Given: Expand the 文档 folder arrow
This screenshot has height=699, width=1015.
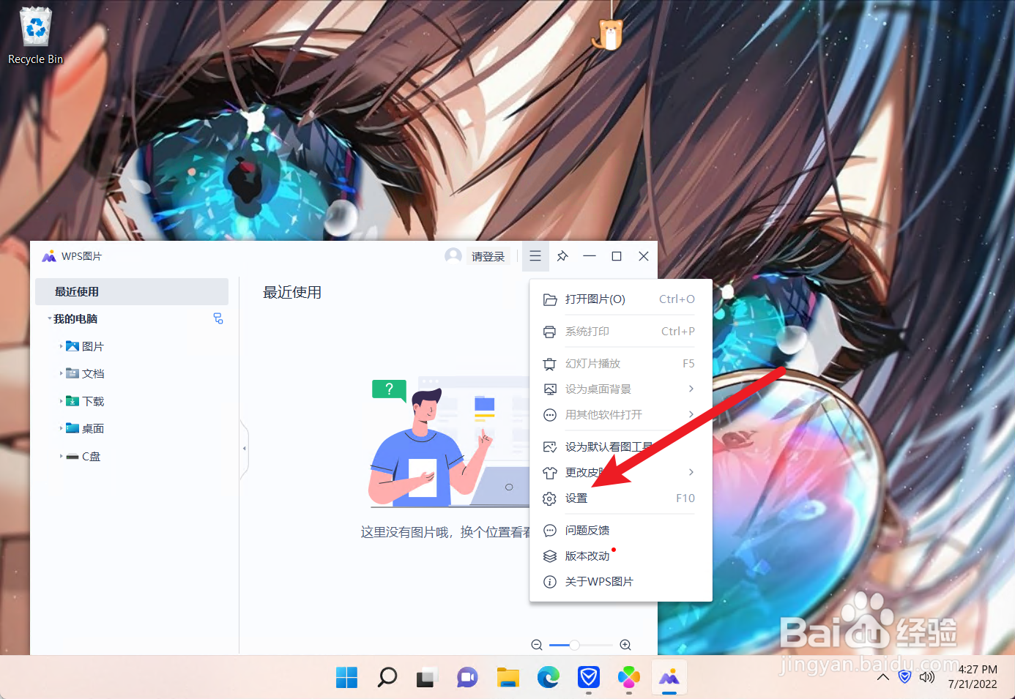Looking at the screenshot, I should tap(61, 373).
